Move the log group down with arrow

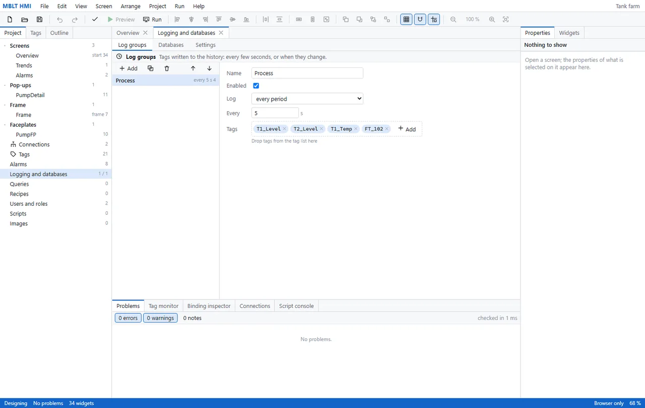coord(209,68)
